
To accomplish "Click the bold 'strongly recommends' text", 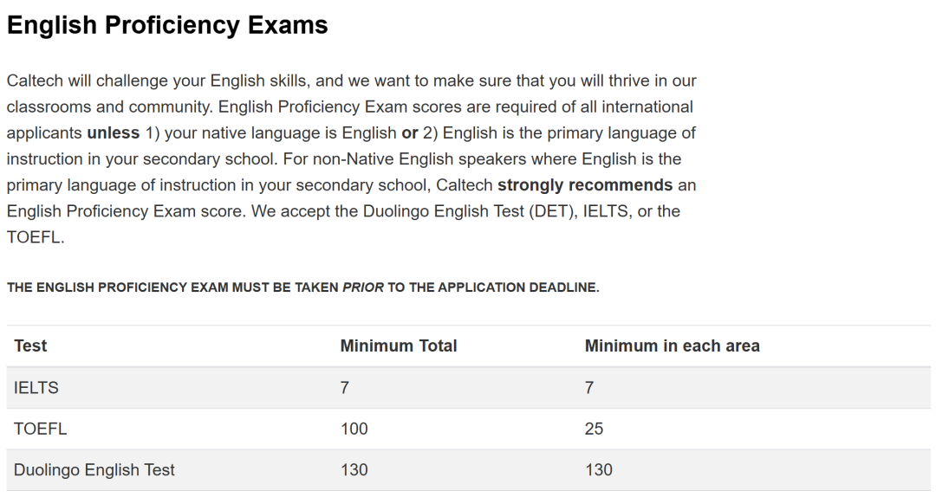I will click(585, 185).
